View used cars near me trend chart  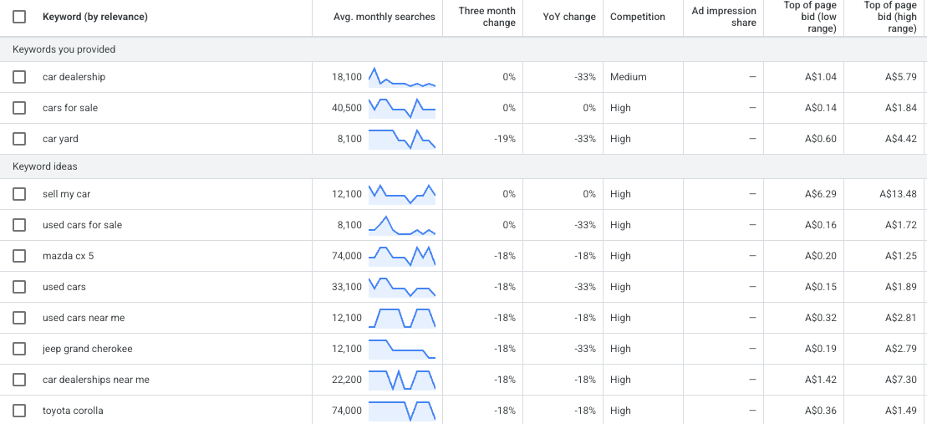tap(402, 318)
